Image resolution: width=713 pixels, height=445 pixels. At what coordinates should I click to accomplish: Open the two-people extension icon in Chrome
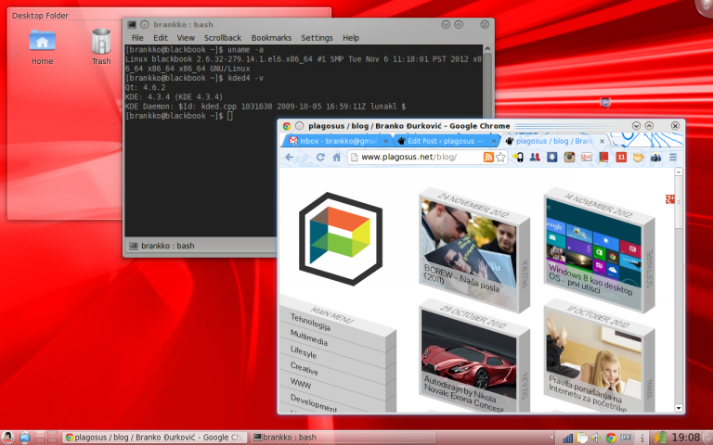pos(535,157)
